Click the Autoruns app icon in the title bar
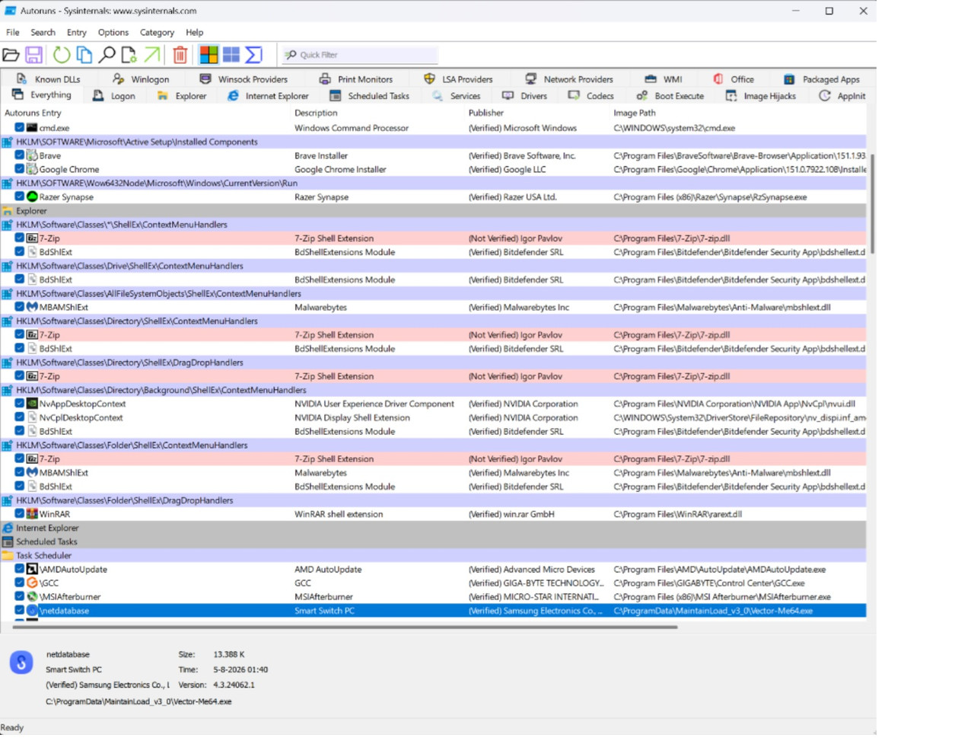Screen dimensions: 974x741 (11, 11)
